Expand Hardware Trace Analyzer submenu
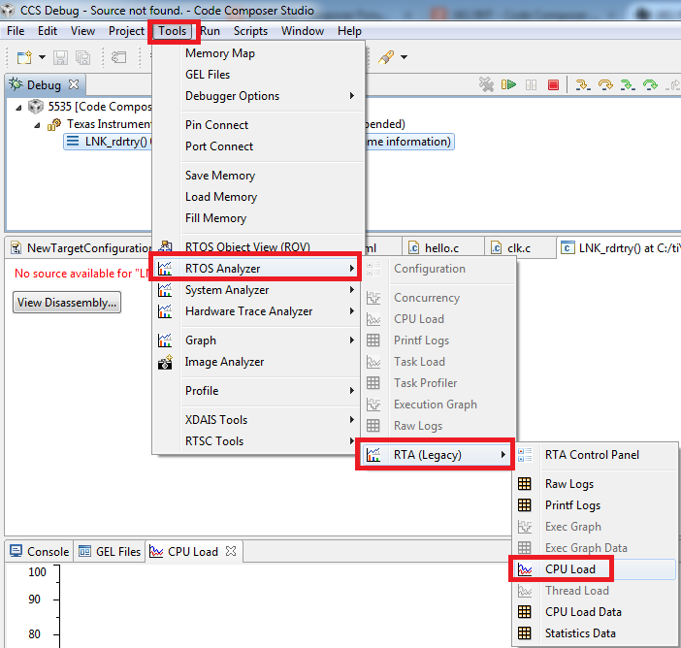The height and width of the screenshot is (648, 681). (x=258, y=311)
